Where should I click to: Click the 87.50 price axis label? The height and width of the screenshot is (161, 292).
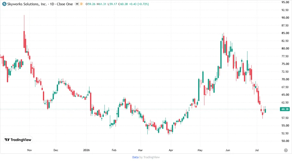pyautogui.click(x=285, y=26)
